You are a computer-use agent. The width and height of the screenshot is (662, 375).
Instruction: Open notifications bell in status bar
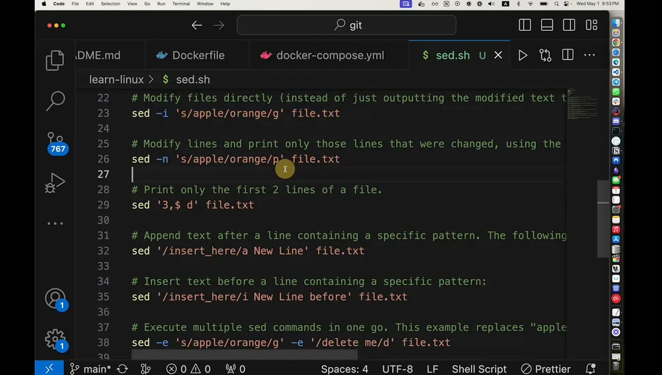[x=591, y=369]
